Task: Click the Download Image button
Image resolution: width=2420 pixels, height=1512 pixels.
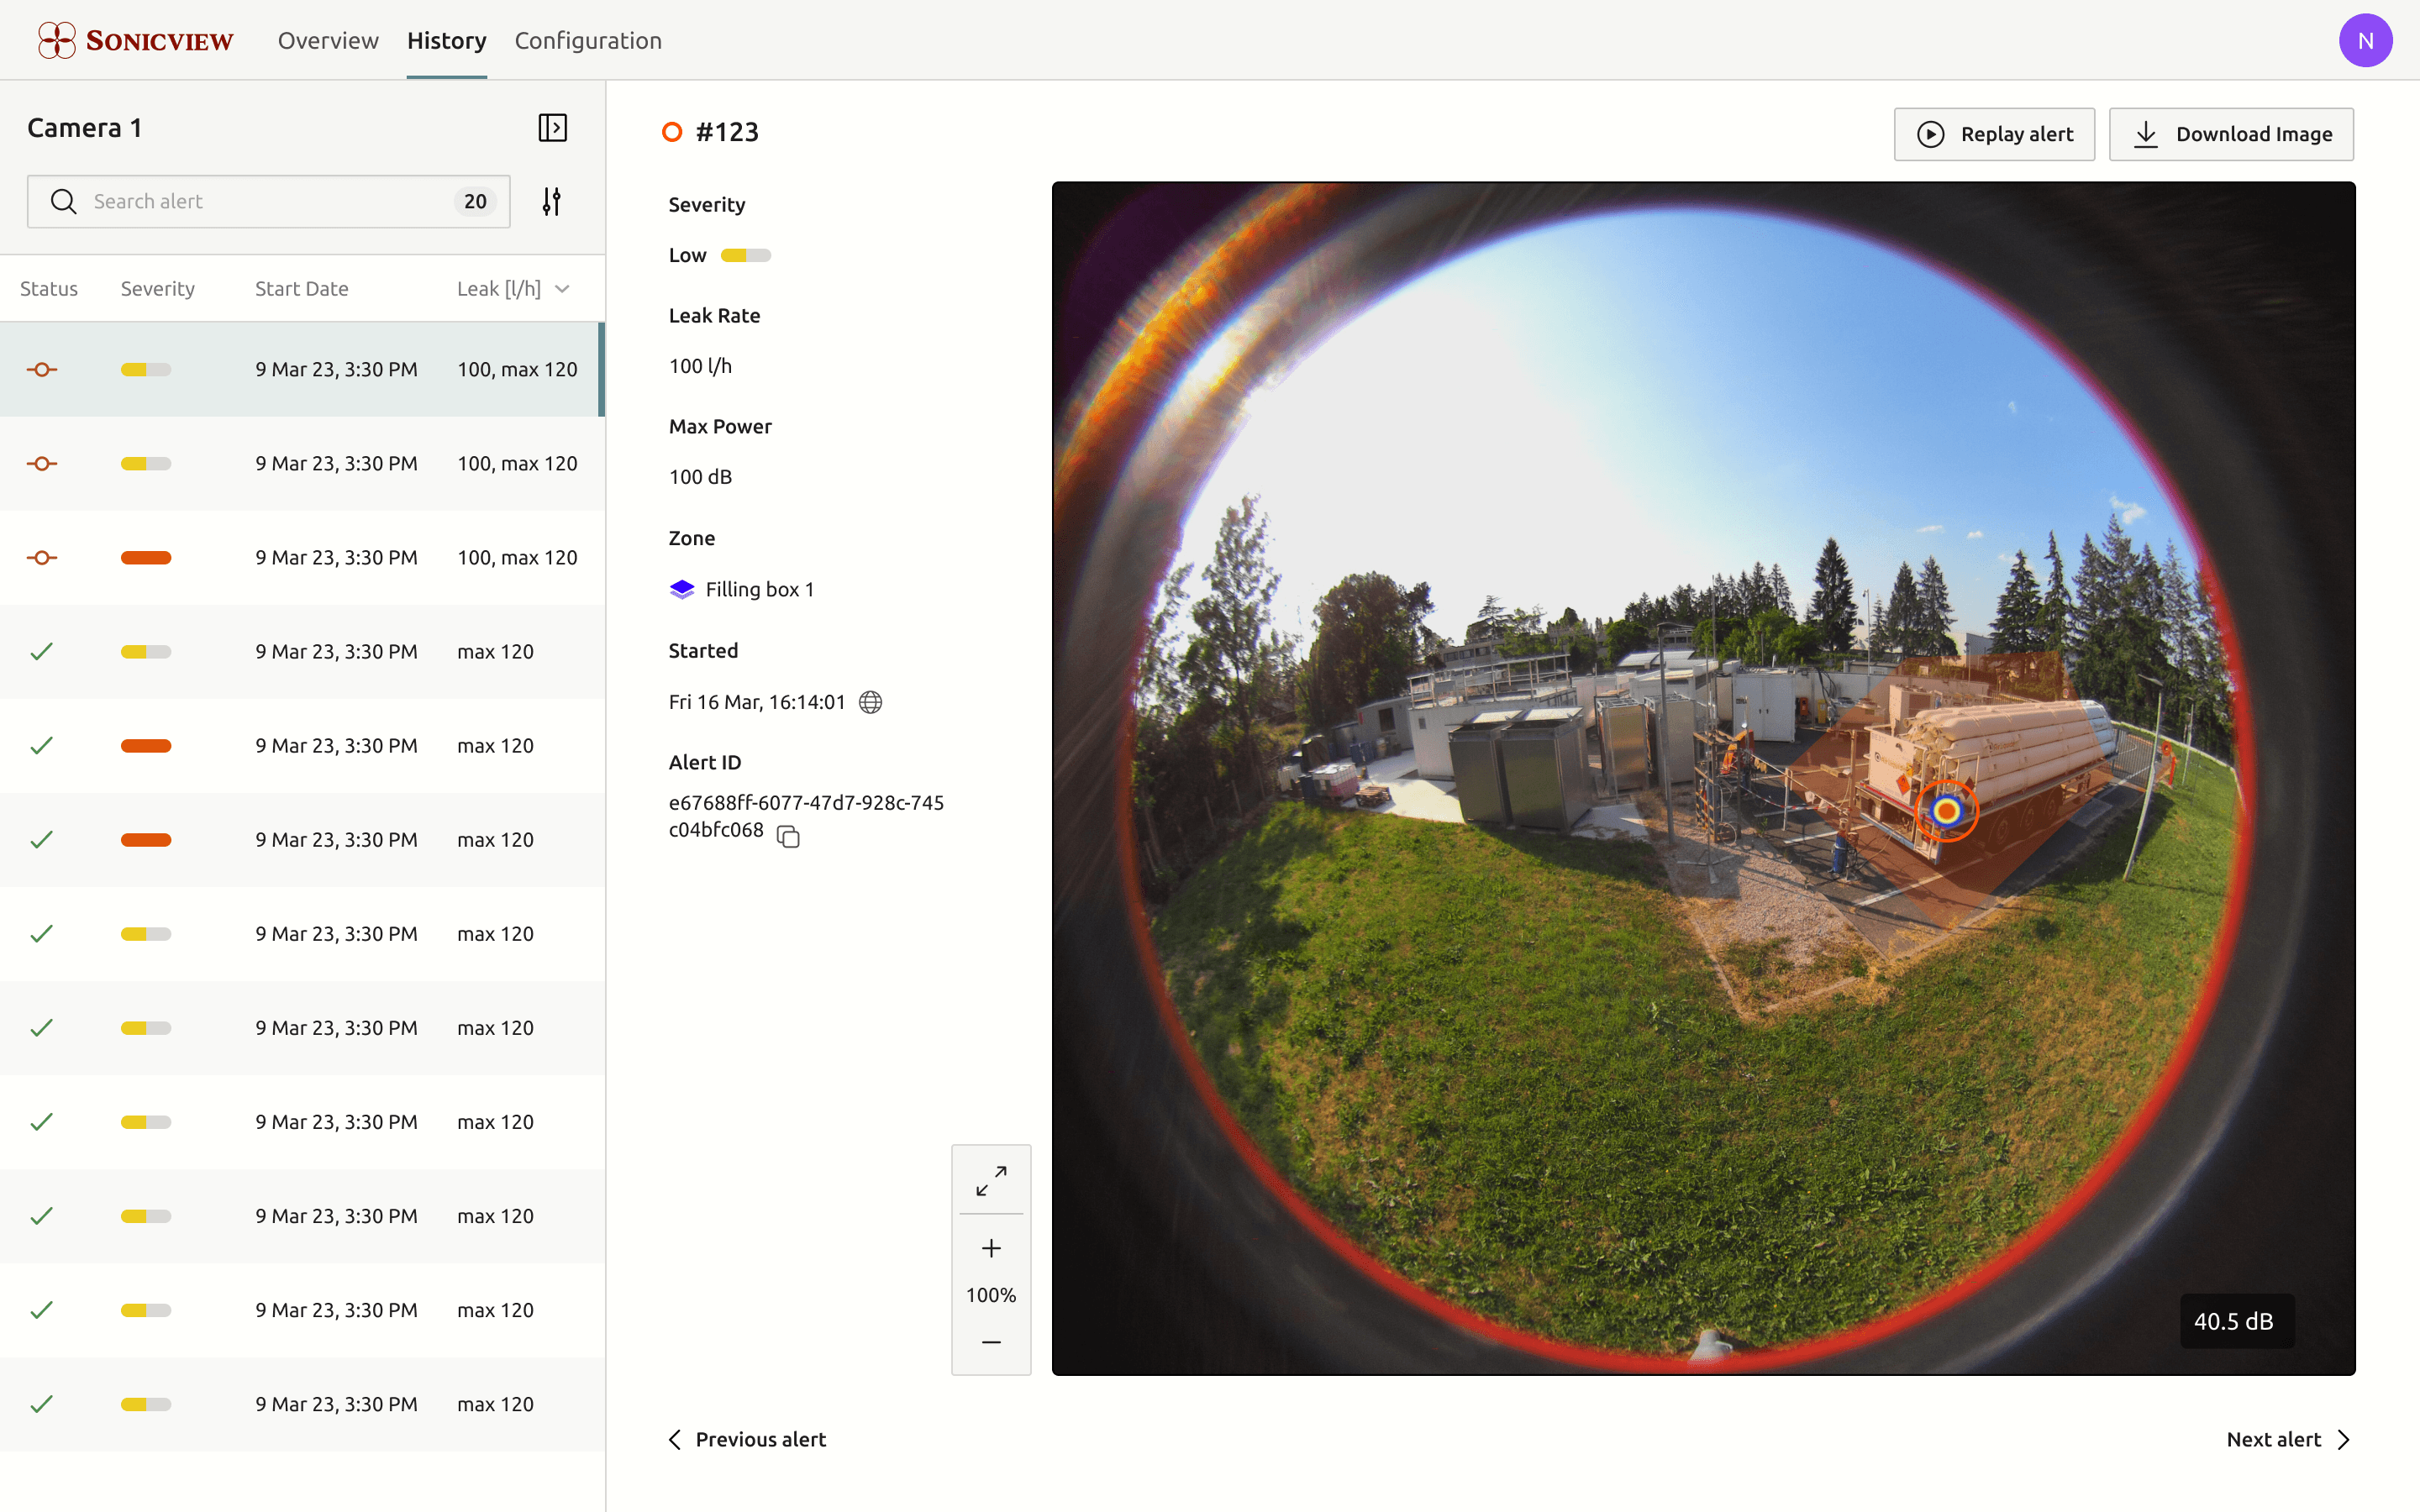Action: click(2230, 134)
